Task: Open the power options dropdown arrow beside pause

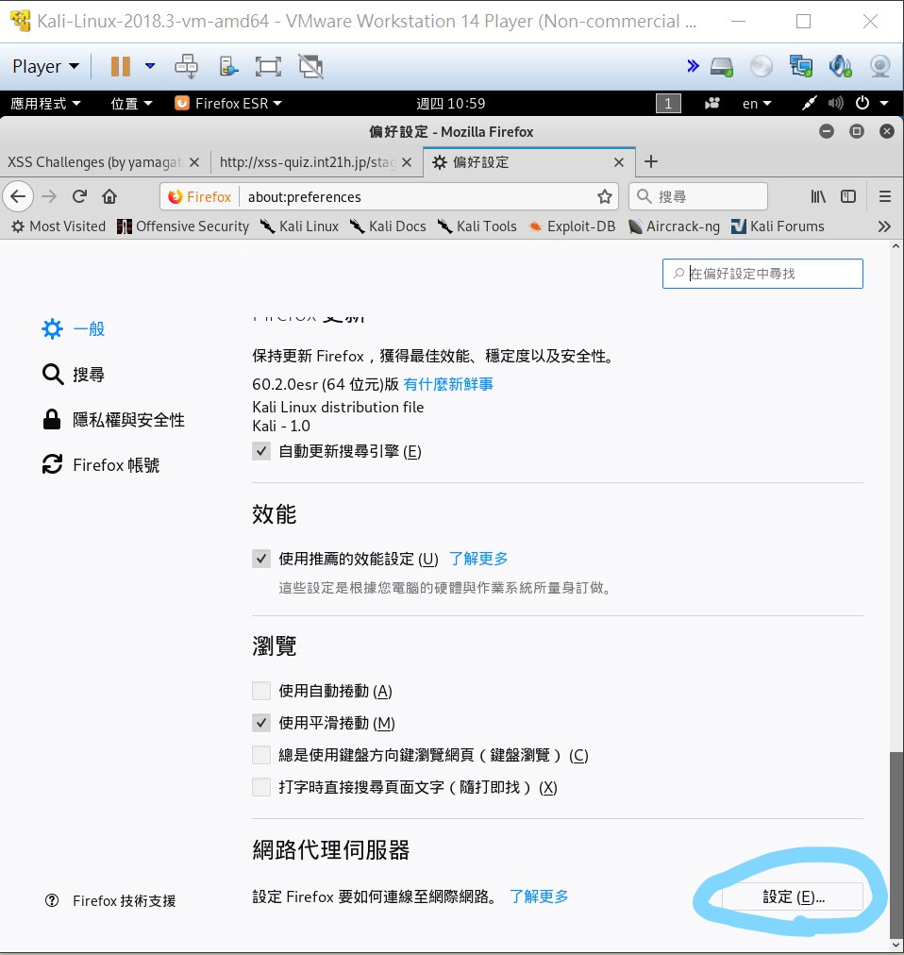Action: tap(150, 66)
